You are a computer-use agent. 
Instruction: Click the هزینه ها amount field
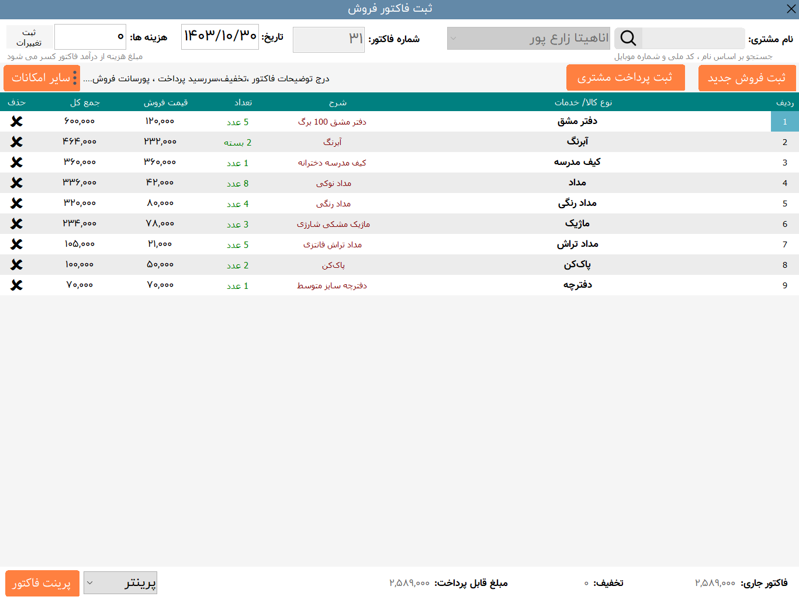(90, 36)
